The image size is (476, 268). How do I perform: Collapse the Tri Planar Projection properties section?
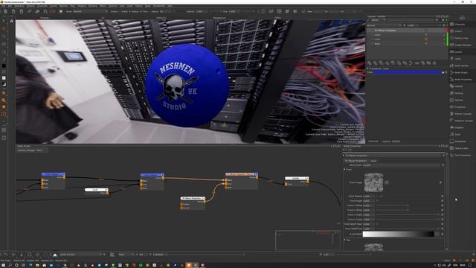click(344, 156)
